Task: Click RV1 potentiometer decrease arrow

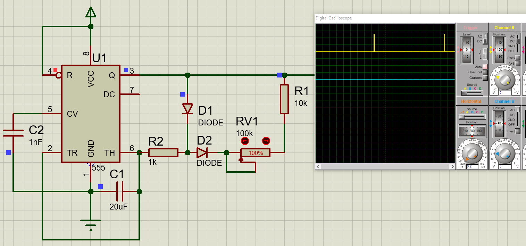Action: click(245, 141)
